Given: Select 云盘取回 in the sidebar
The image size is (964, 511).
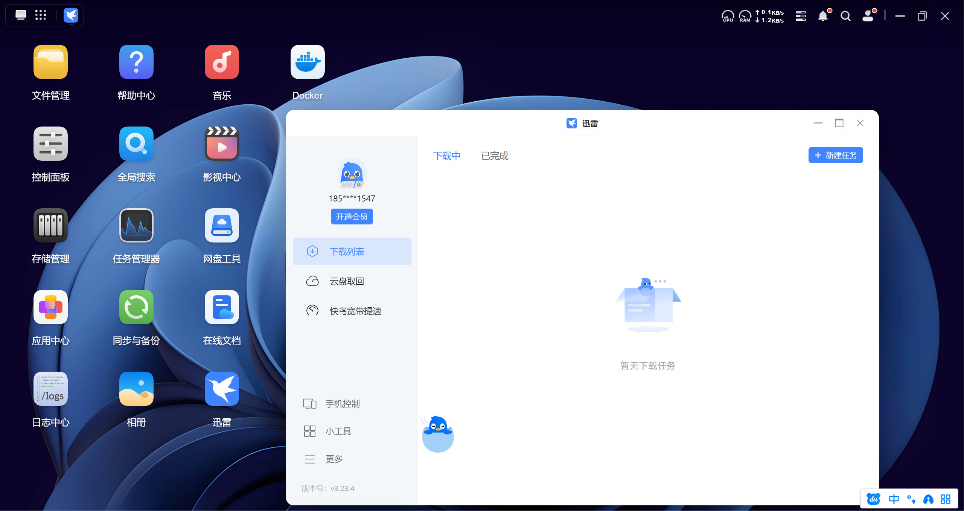Looking at the screenshot, I should point(347,281).
